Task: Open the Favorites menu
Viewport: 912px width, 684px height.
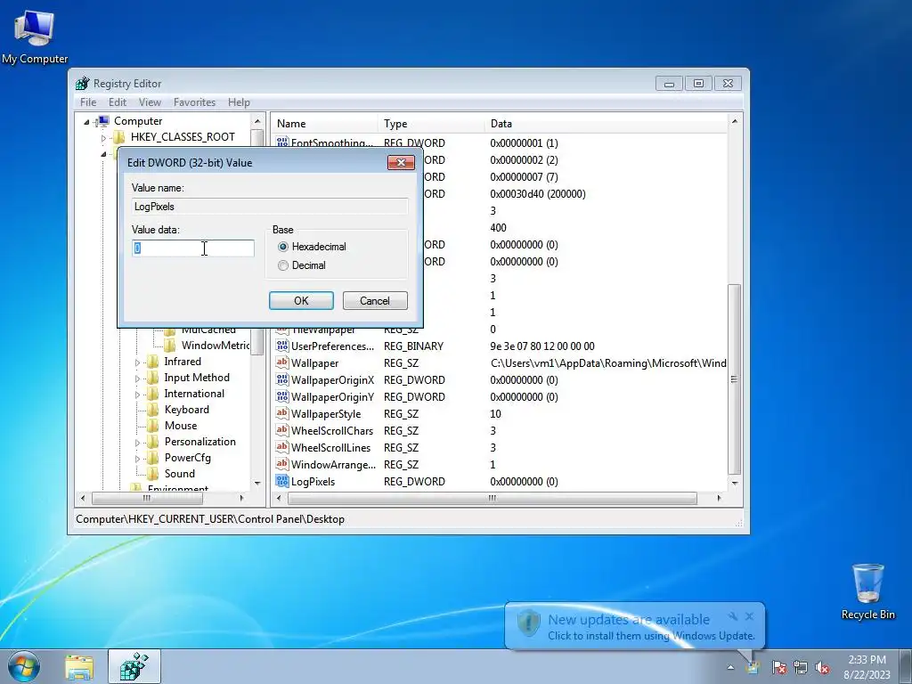Action: point(194,102)
